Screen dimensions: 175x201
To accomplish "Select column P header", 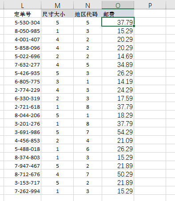I will [x=150, y=5].
